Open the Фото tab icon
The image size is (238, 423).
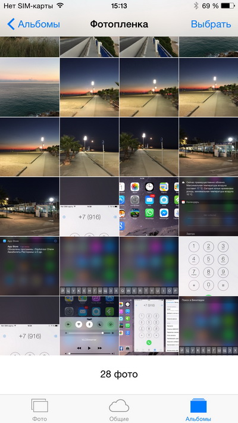39,406
